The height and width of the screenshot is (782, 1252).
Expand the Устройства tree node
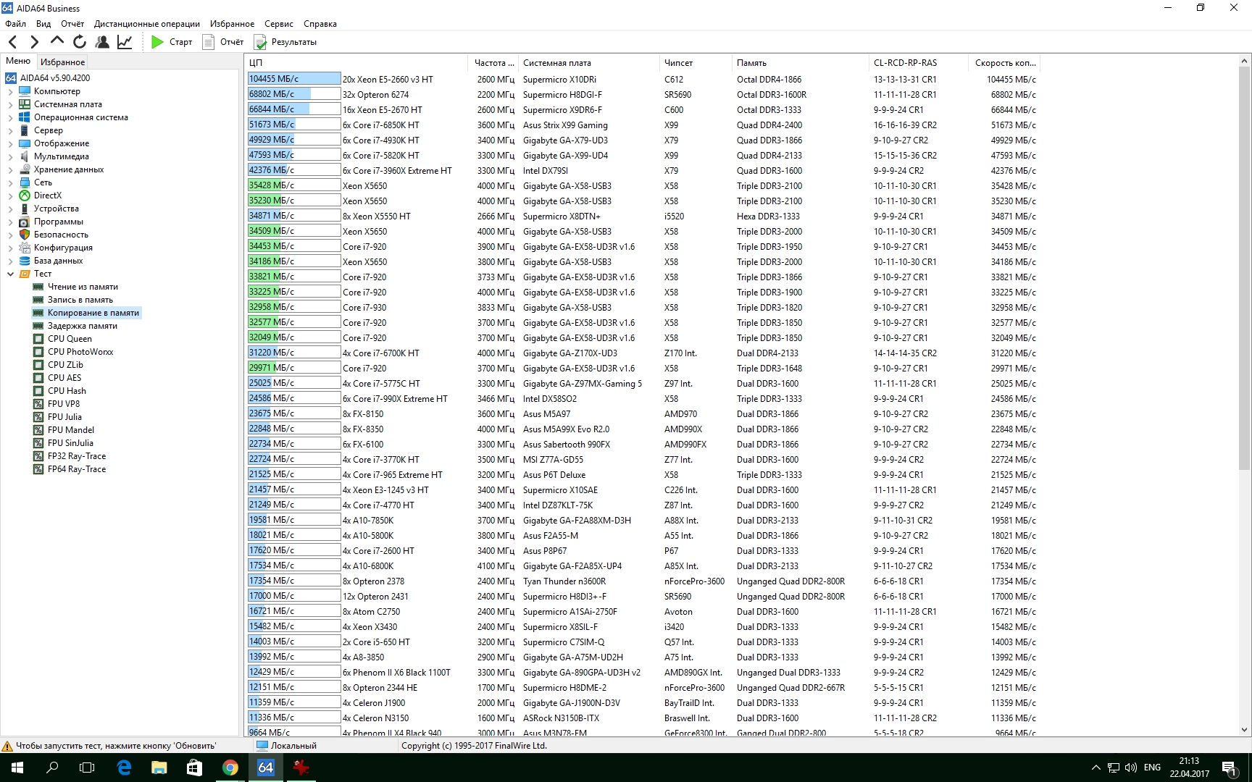coord(10,209)
